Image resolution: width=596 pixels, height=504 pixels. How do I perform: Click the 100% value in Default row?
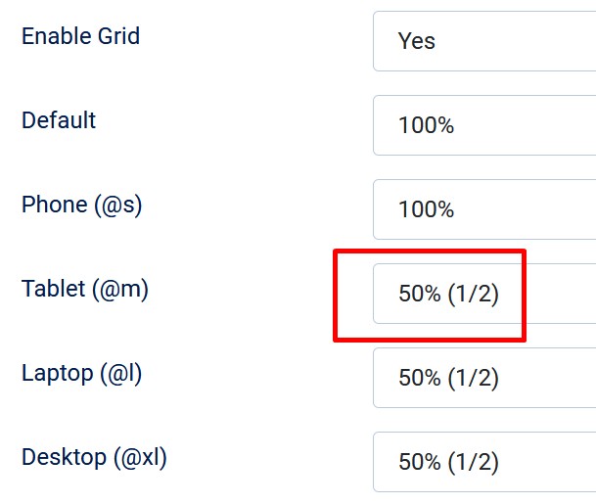426,125
